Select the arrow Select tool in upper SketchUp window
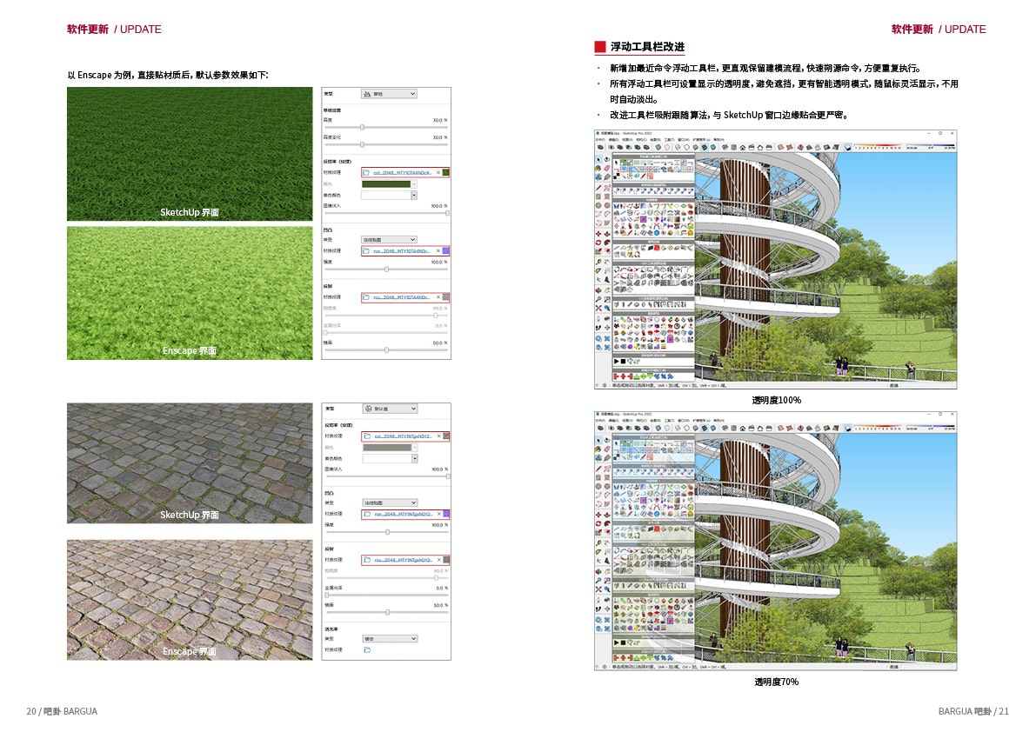Image resolution: width=1036 pixels, height=732 pixels. click(x=598, y=160)
